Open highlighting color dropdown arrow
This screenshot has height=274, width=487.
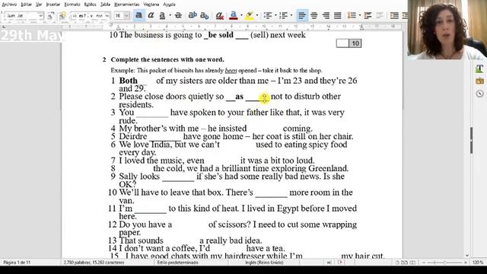pyautogui.click(x=257, y=15)
